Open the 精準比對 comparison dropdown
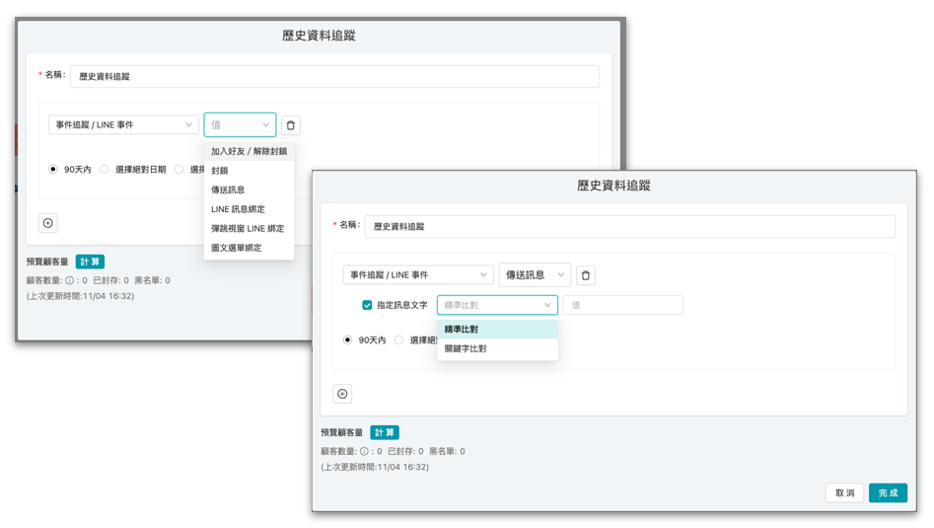Viewport: 934px width, 528px height. 497,305
